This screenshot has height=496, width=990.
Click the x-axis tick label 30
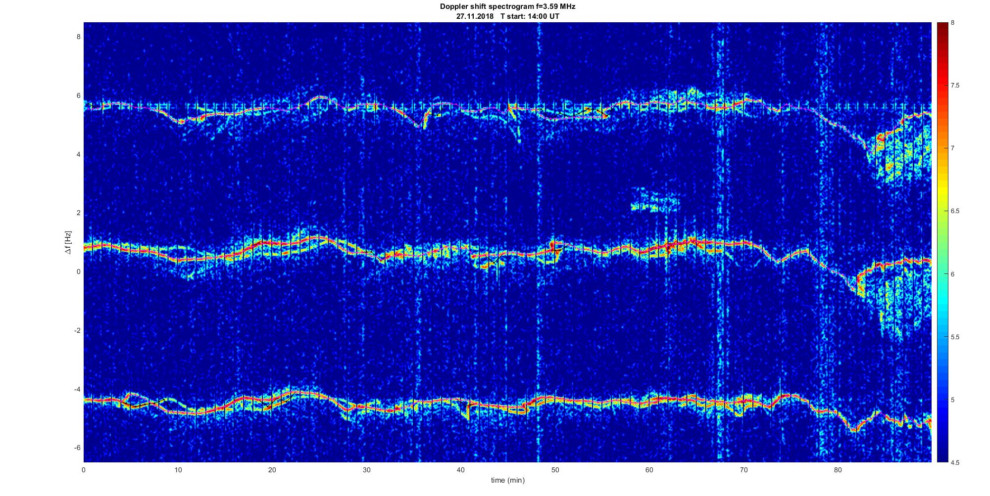click(x=366, y=470)
